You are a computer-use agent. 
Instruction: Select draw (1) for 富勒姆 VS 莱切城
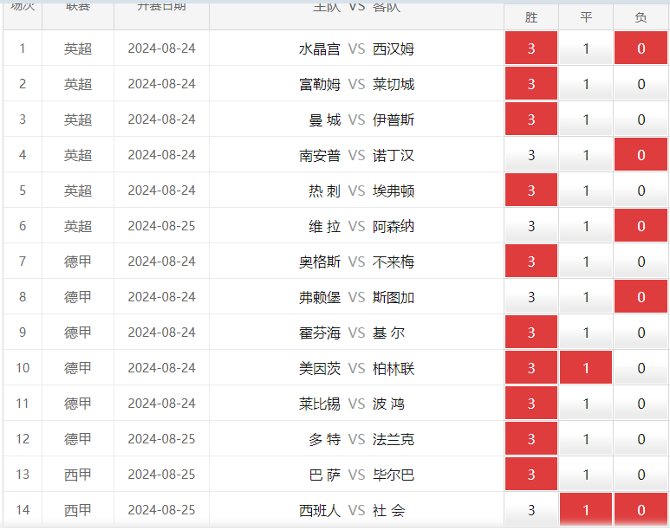(586, 83)
